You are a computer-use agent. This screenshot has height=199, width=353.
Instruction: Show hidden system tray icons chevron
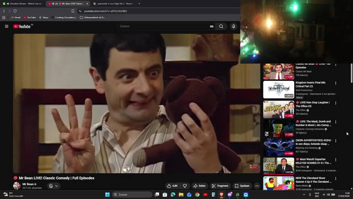(x=304, y=195)
